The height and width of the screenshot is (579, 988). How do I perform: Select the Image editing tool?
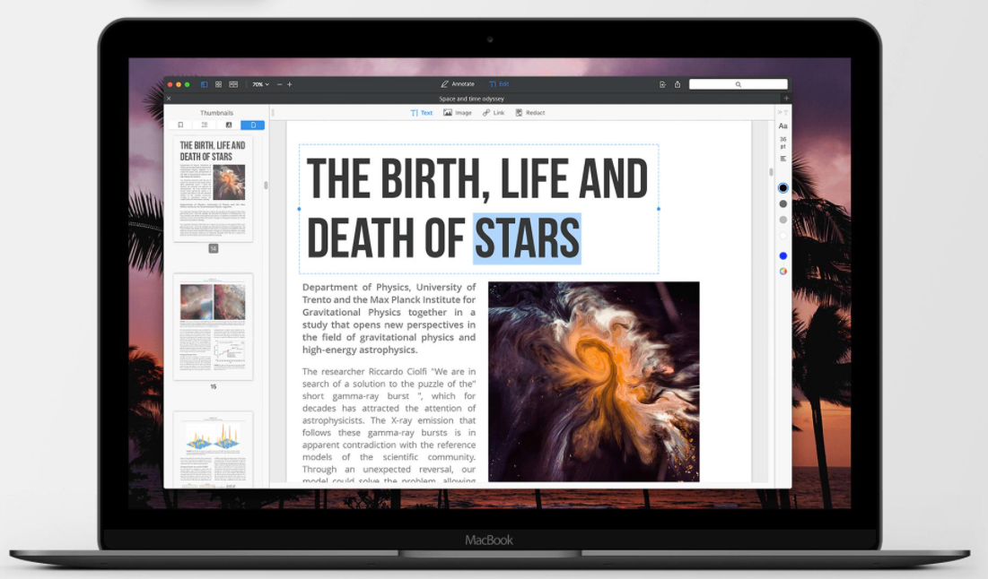458,113
